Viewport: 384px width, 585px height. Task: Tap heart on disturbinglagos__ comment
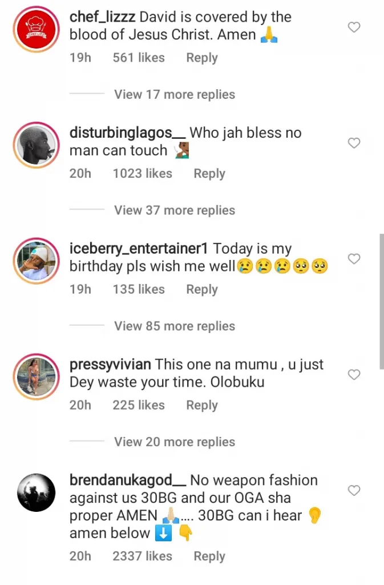click(x=354, y=143)
